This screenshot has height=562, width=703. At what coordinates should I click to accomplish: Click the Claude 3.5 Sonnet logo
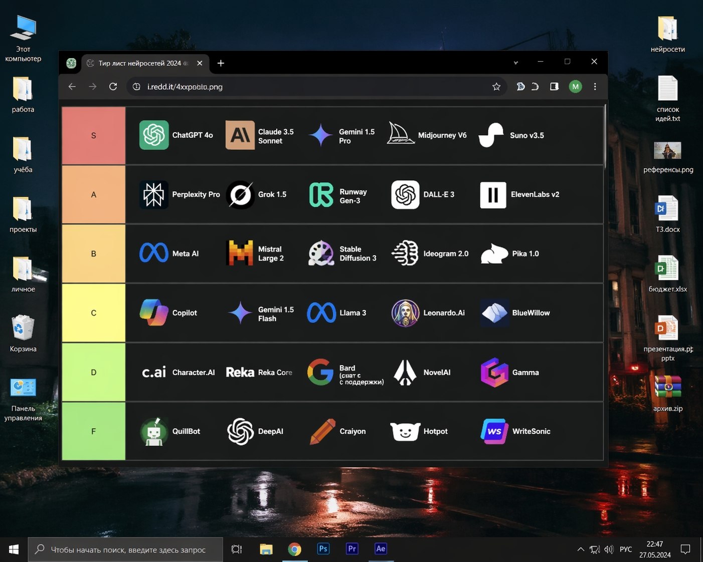point(240,135)
